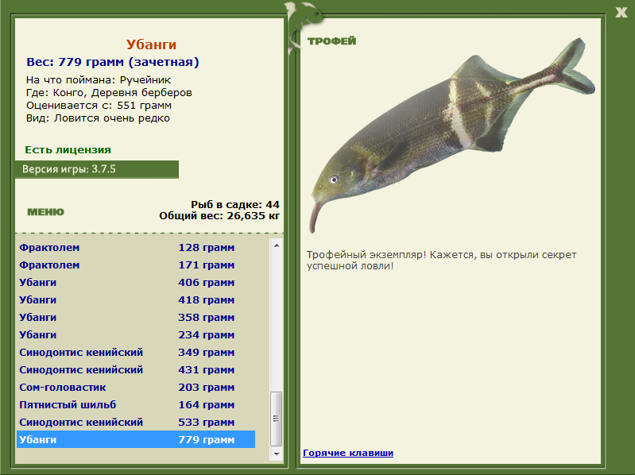The width and height of the screenshot is (635, 475).
Task: Click the На что поймана: Ручейник line
Action: [x=99, y=79]
